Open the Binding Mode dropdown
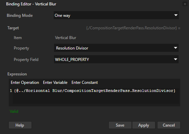The height and width of the screenshot is (134, 189). tap(116, 15)
